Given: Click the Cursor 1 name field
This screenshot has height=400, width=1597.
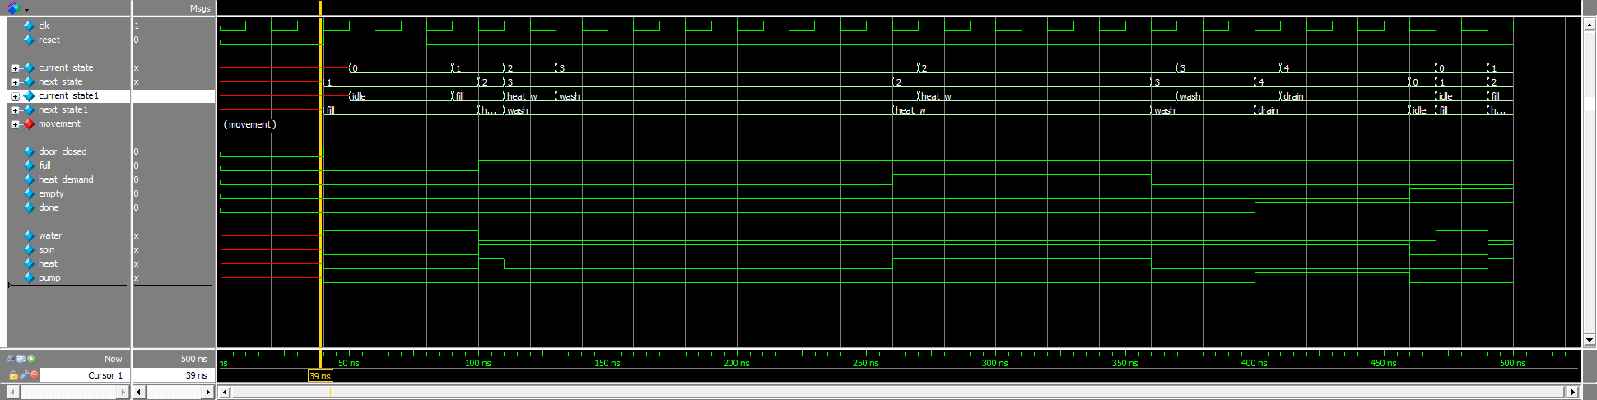Looking at the screenshot, I should point(84,375).
